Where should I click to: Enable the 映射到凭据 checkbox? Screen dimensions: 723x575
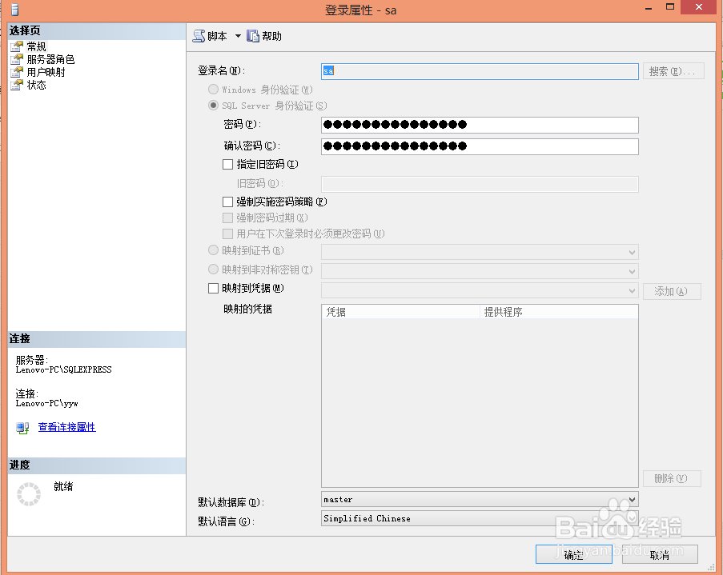(x=212, y=288)
